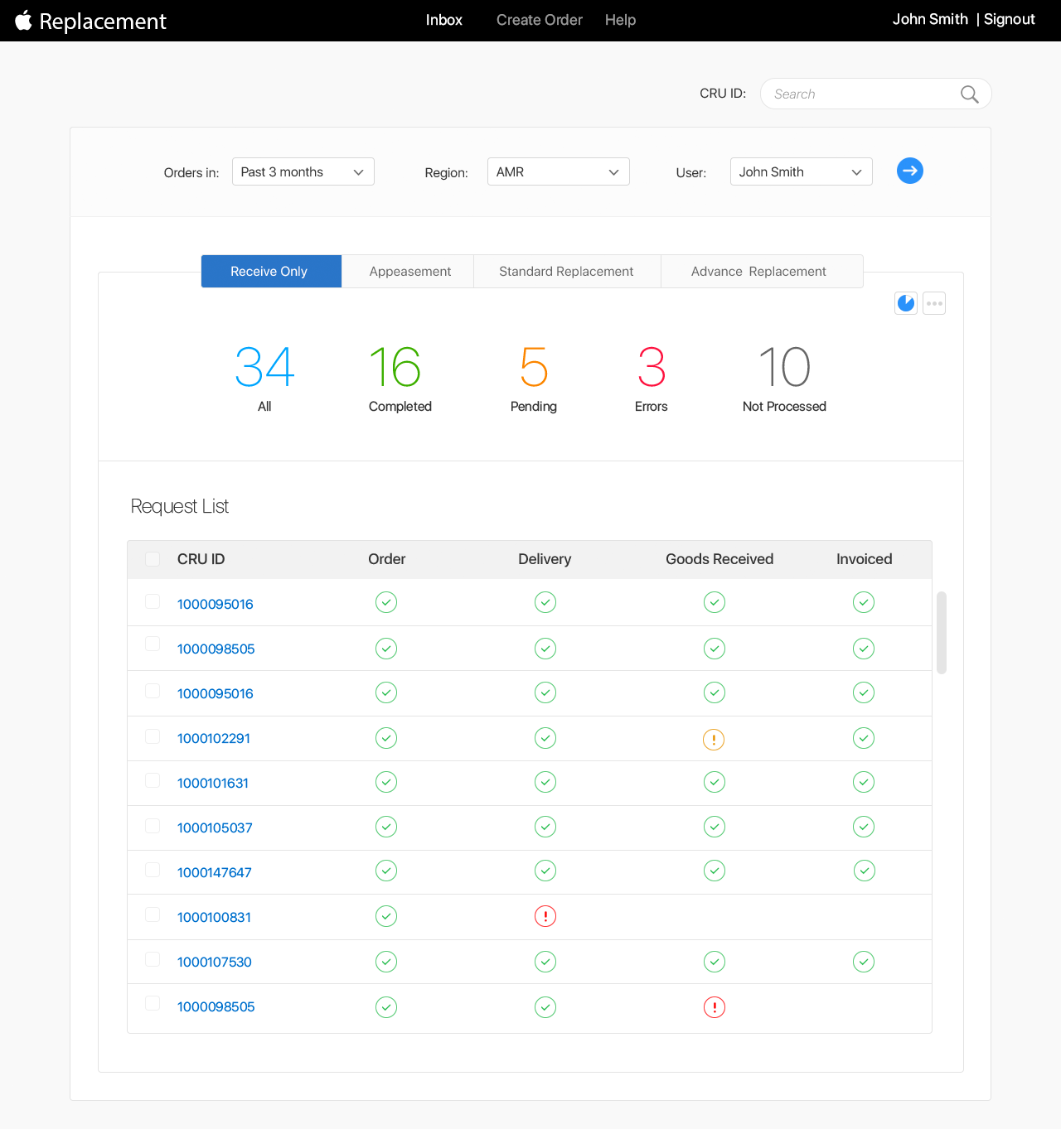Image resolution: width=1061 pixels, height=1129 pixels.
Task: Click the red error icon for order 1000100831
Action: pos(545,916)
